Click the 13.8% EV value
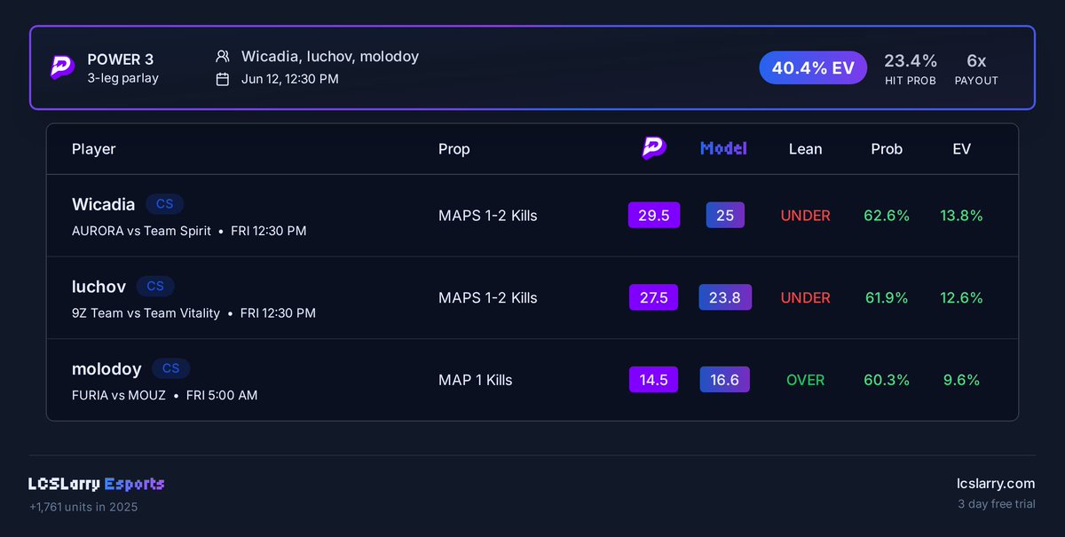The width and height of the screenshot is (1065, 537). click(x=961, y=216)
